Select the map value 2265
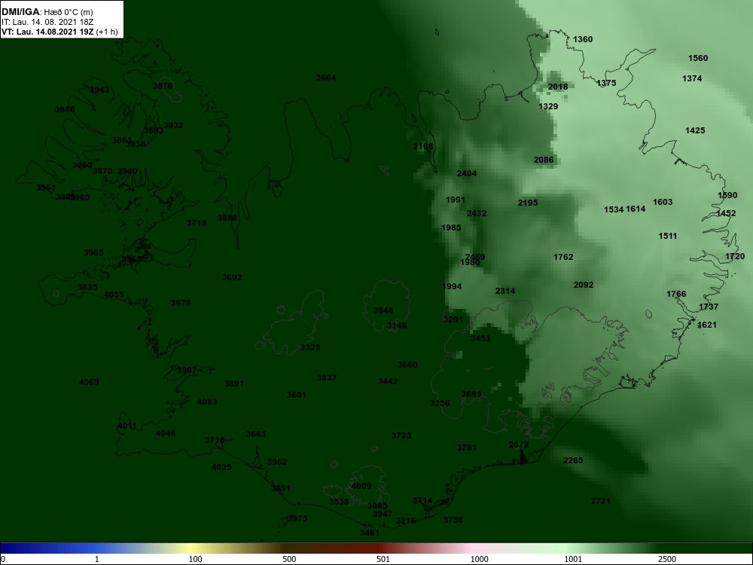The height and width of the screenshot is (565, 753). coord(573,461)
